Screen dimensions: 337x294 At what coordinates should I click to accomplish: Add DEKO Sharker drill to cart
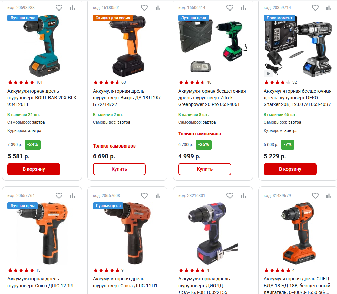click(290, 169)
